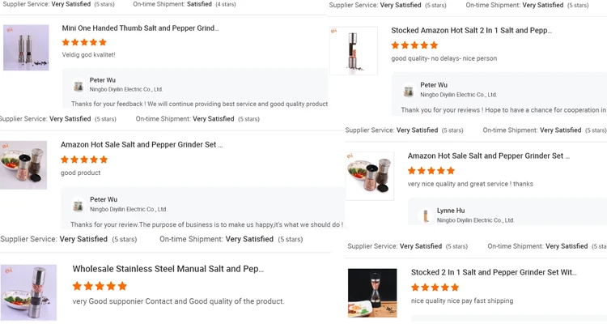
Task: Click star rating under Stocked Amazon Hot Salt title
Action: point(414,46)
